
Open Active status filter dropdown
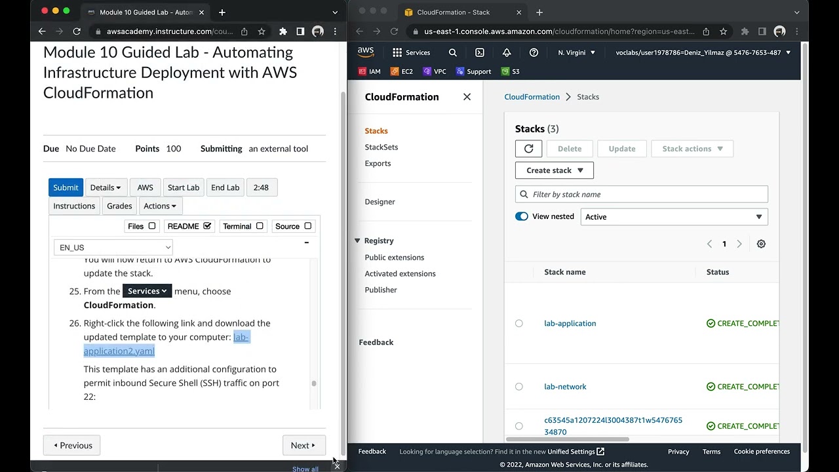[674, 217]
